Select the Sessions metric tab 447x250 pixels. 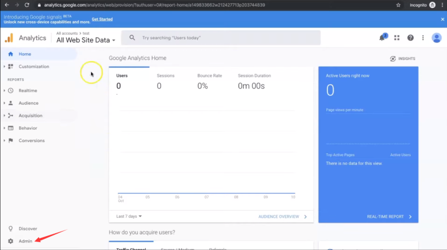click(x=166, y=76)
